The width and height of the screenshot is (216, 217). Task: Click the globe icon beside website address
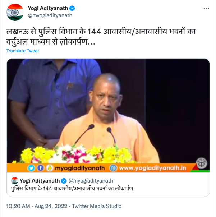[113, 168]
